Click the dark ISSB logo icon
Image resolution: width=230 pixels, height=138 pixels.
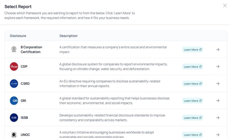(14, 118)
